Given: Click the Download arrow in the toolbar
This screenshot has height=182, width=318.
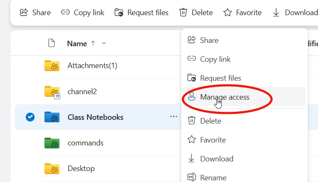Looking at the screenshot, I should coord(276,13).
